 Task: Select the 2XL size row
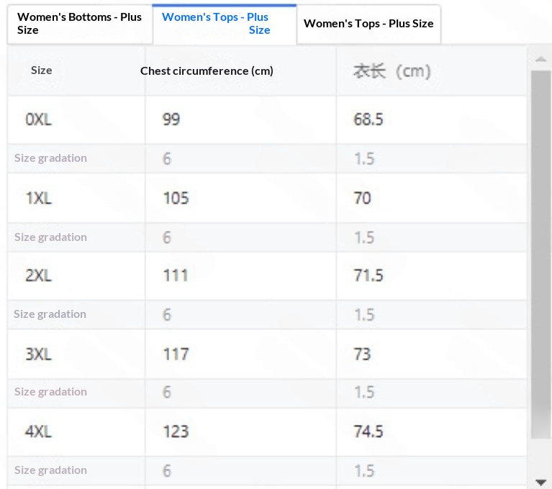pyautogui.click(x=38, y=275)
